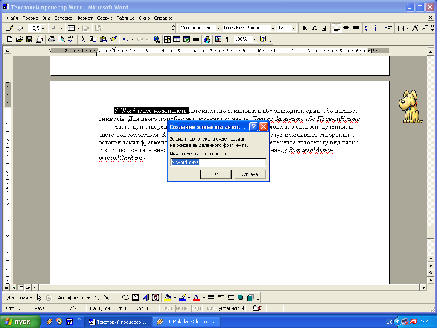Open the Сервис menu

[105, 18]
